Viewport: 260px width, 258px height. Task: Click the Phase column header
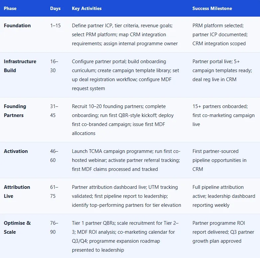pos(10,8)
